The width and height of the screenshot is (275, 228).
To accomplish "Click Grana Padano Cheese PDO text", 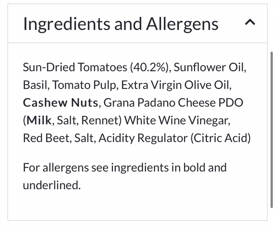I will click(173, 103).
